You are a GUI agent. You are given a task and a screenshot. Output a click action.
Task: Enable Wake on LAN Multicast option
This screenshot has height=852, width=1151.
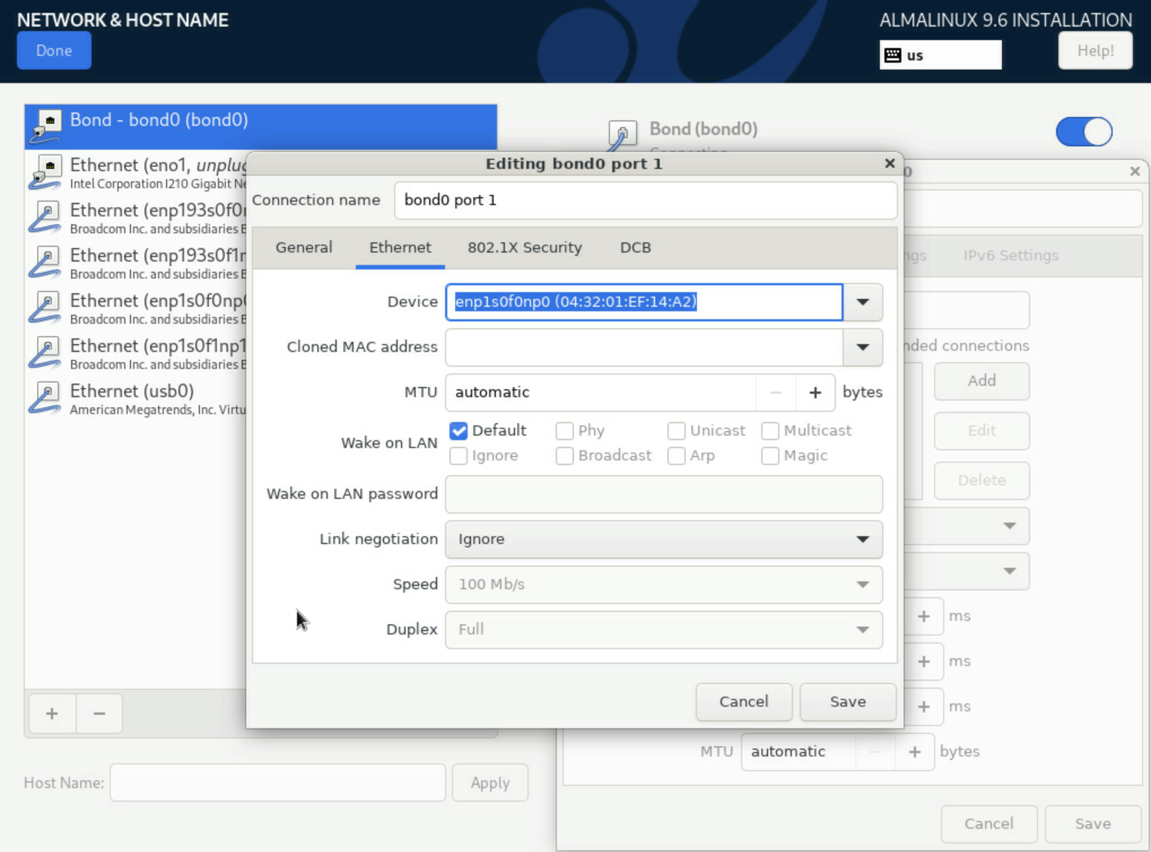(770, 431)
